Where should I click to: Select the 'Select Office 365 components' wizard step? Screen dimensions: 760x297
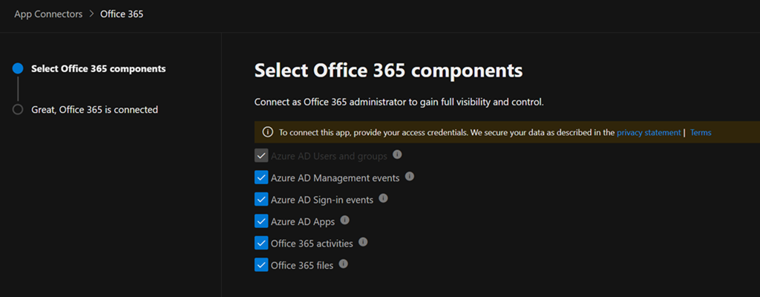coord(98,69)
